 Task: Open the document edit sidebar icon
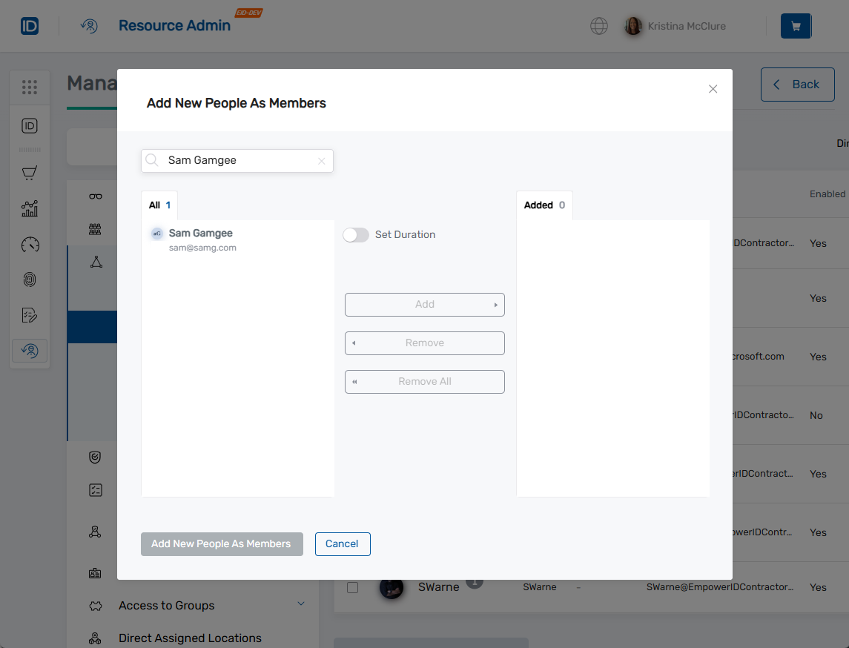coord(30,314)
